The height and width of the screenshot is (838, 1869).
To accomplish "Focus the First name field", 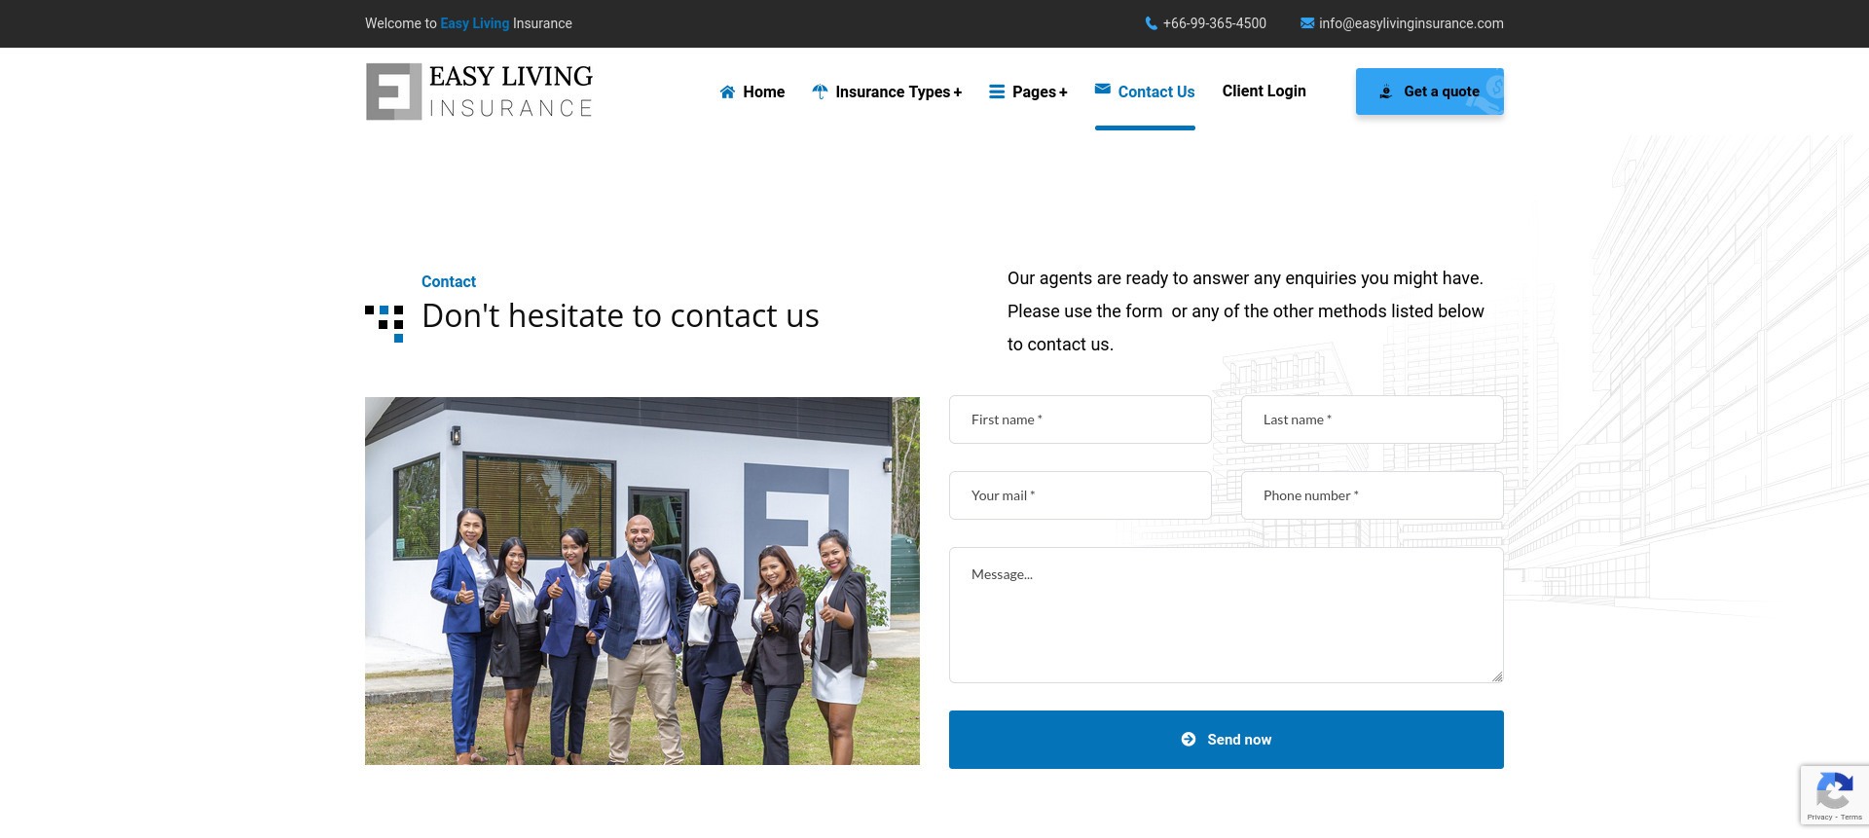I will [1081, 419].
